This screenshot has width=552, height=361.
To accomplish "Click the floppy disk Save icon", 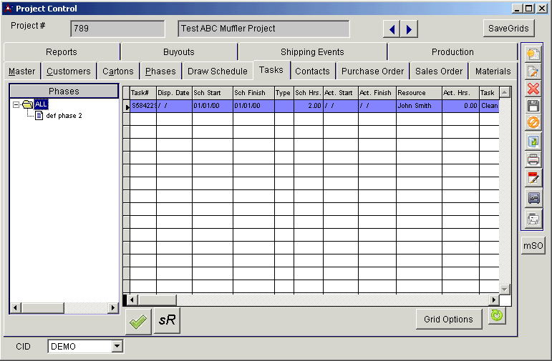I will coord(533,106).
